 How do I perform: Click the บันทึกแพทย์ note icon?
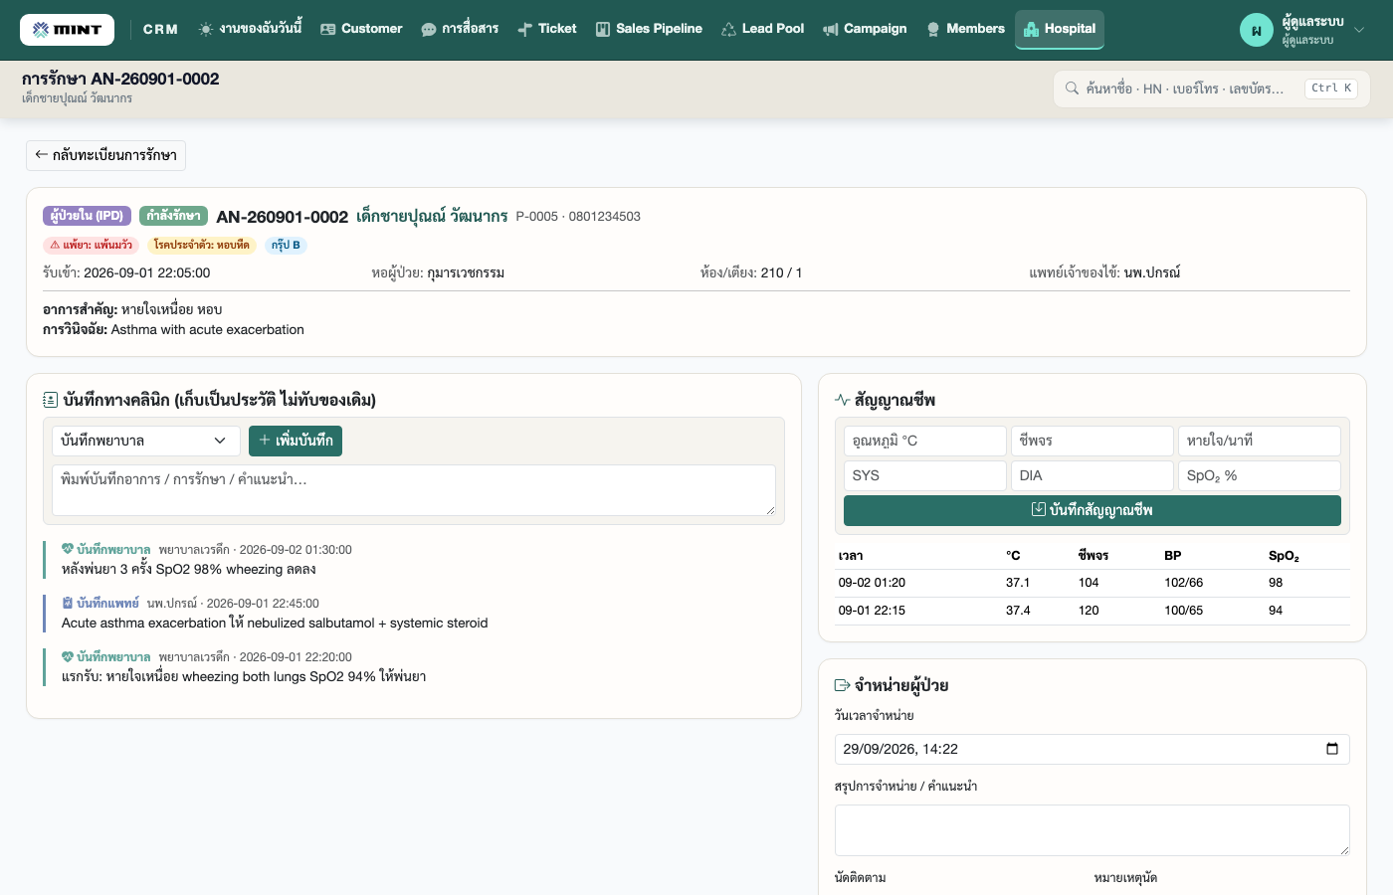68,603
